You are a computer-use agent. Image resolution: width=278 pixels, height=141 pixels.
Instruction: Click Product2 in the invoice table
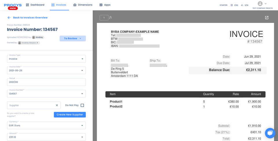pyautogui.click(x=116, y=107)
